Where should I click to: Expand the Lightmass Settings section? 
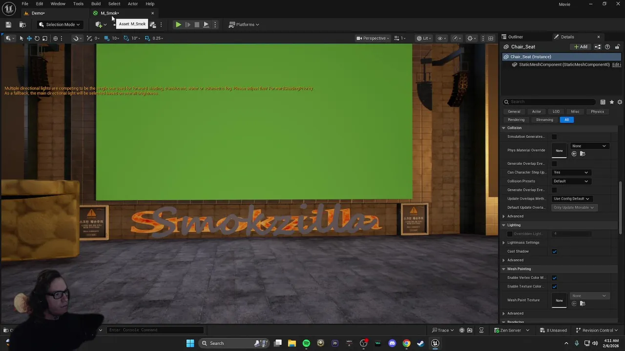coord(503,242)
